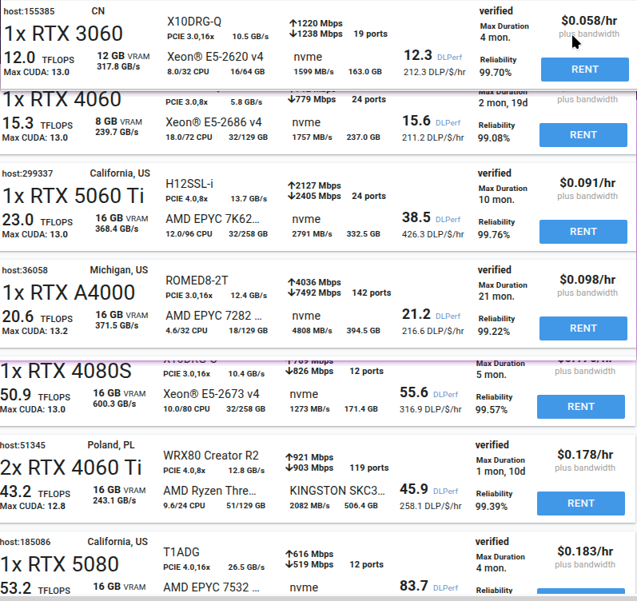Select the 1x RTX 5060 Ti title
637x601 pixels.
click(73, 196)
